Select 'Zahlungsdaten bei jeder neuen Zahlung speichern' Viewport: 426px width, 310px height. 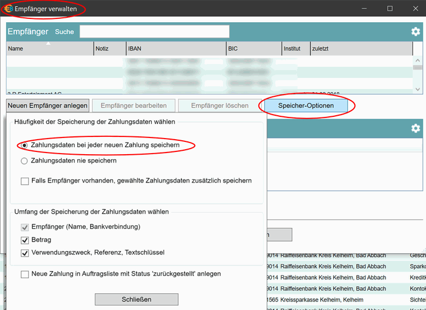pyautogui.click(x=24, y=145)
